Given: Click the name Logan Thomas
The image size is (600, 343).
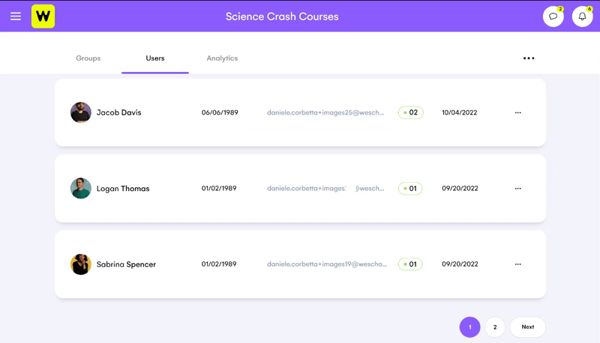Looking at the screenshot, I should (x=123, y=188).
